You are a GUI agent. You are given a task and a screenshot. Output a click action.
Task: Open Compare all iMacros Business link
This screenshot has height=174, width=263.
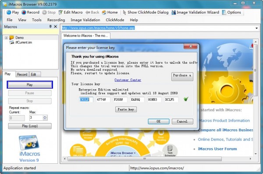pyautogui.click(x=225, y=130)
